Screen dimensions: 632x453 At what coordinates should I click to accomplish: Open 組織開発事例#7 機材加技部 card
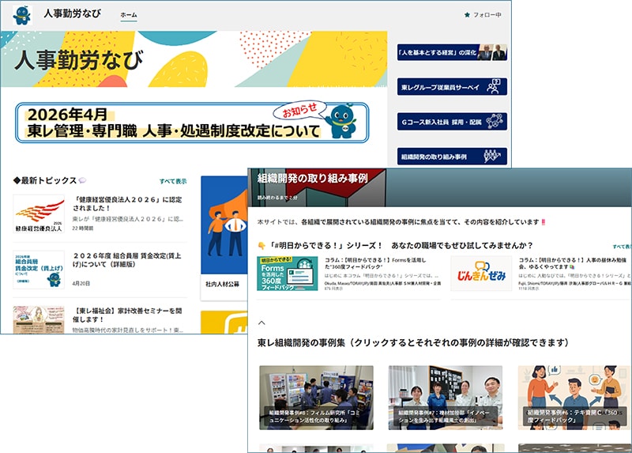point(446,398)
